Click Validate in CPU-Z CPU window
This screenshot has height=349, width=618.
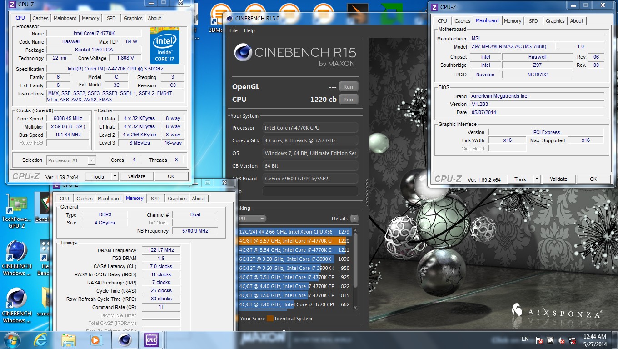(x=136, y=176)
